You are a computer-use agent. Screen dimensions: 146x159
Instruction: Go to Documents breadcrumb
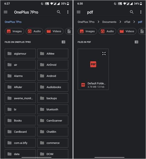(109, 22)
